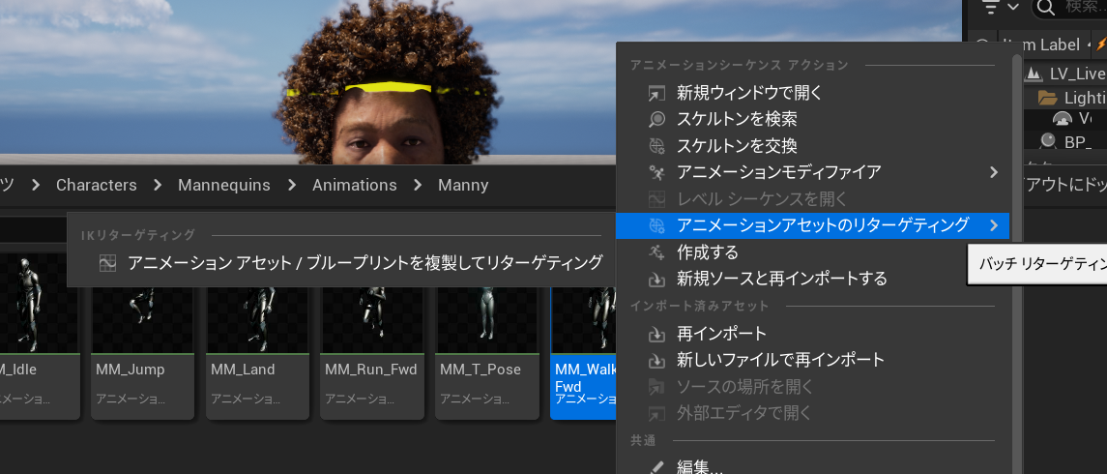Click the 再インポート icon
Image resolution: width=1107 pixels, height=474 pixels.
[x=657, y=334]
